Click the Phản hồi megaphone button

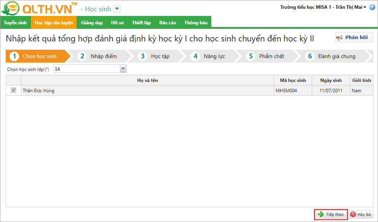pos(354,37)
